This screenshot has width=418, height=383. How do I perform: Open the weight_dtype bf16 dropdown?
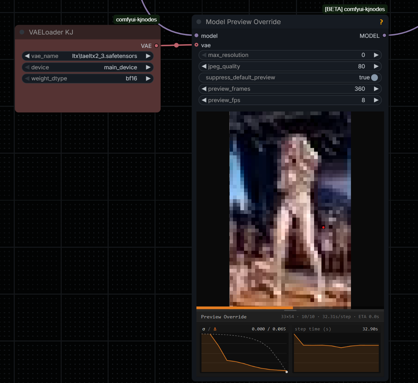click(131, 78)
